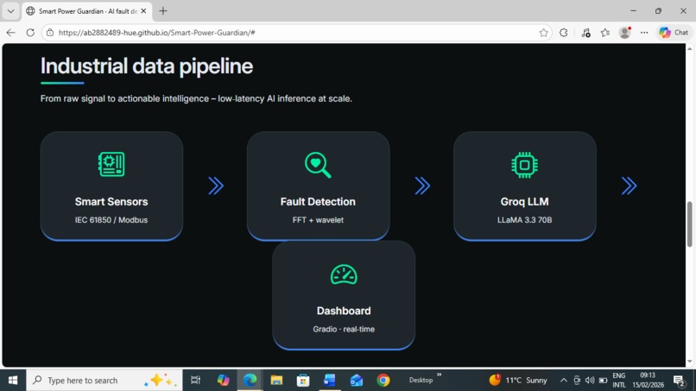The height and width of the screenshot is (391, 696).
Task: Open the Copilot app on the taskbar
Action: pyautogui.click(x=224, y=381)
